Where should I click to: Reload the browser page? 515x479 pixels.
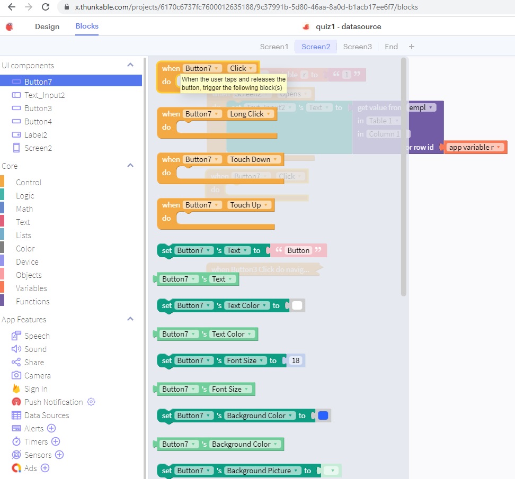(x=46, y=7)
